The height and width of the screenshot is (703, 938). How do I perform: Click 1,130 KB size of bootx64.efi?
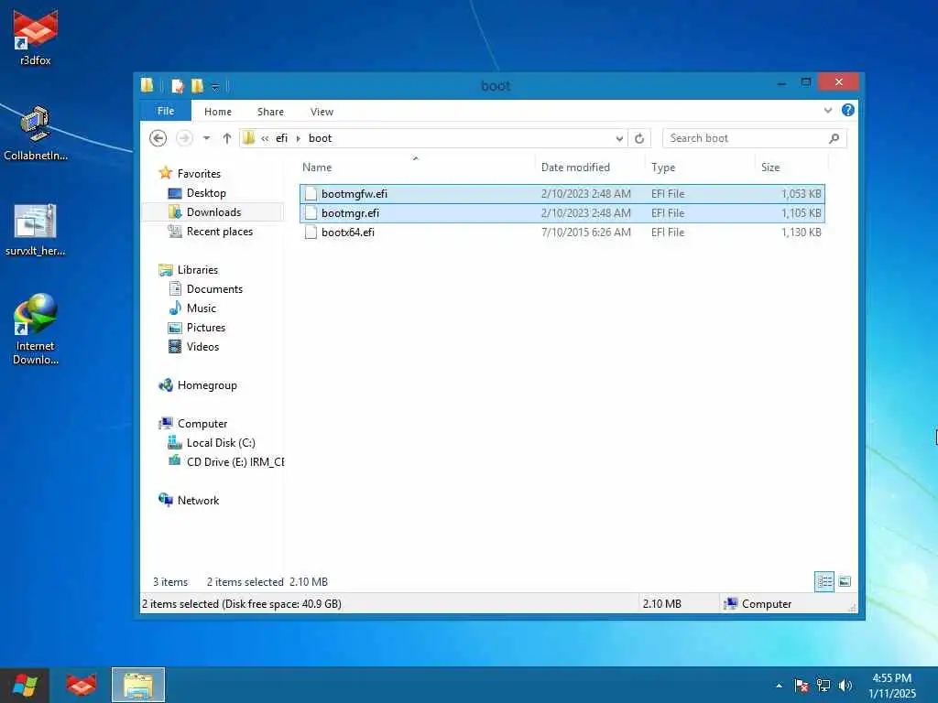(x=801, y=232)
